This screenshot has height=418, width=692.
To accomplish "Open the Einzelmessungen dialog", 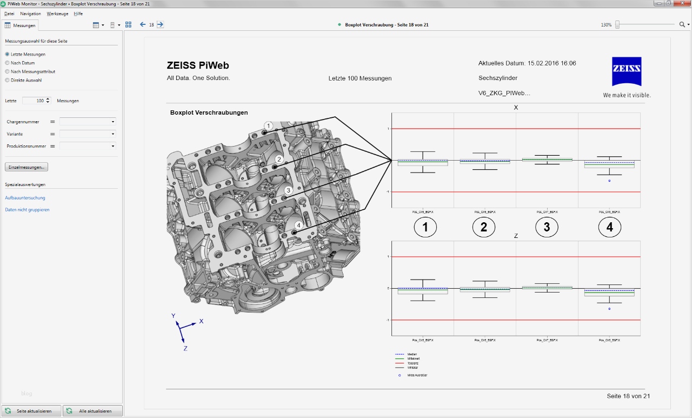I will pos(26,167).
